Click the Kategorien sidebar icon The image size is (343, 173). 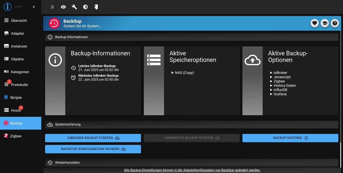pyautogui.click(x=6, y=72)
